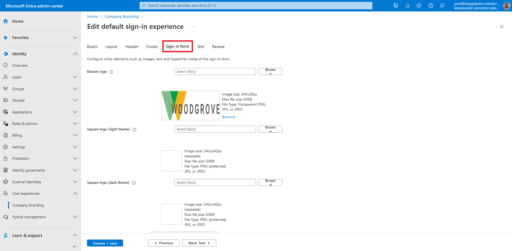This screenshot has width=512, height=251.
Task: Open the Footer tab
Action: coord(152,47)
